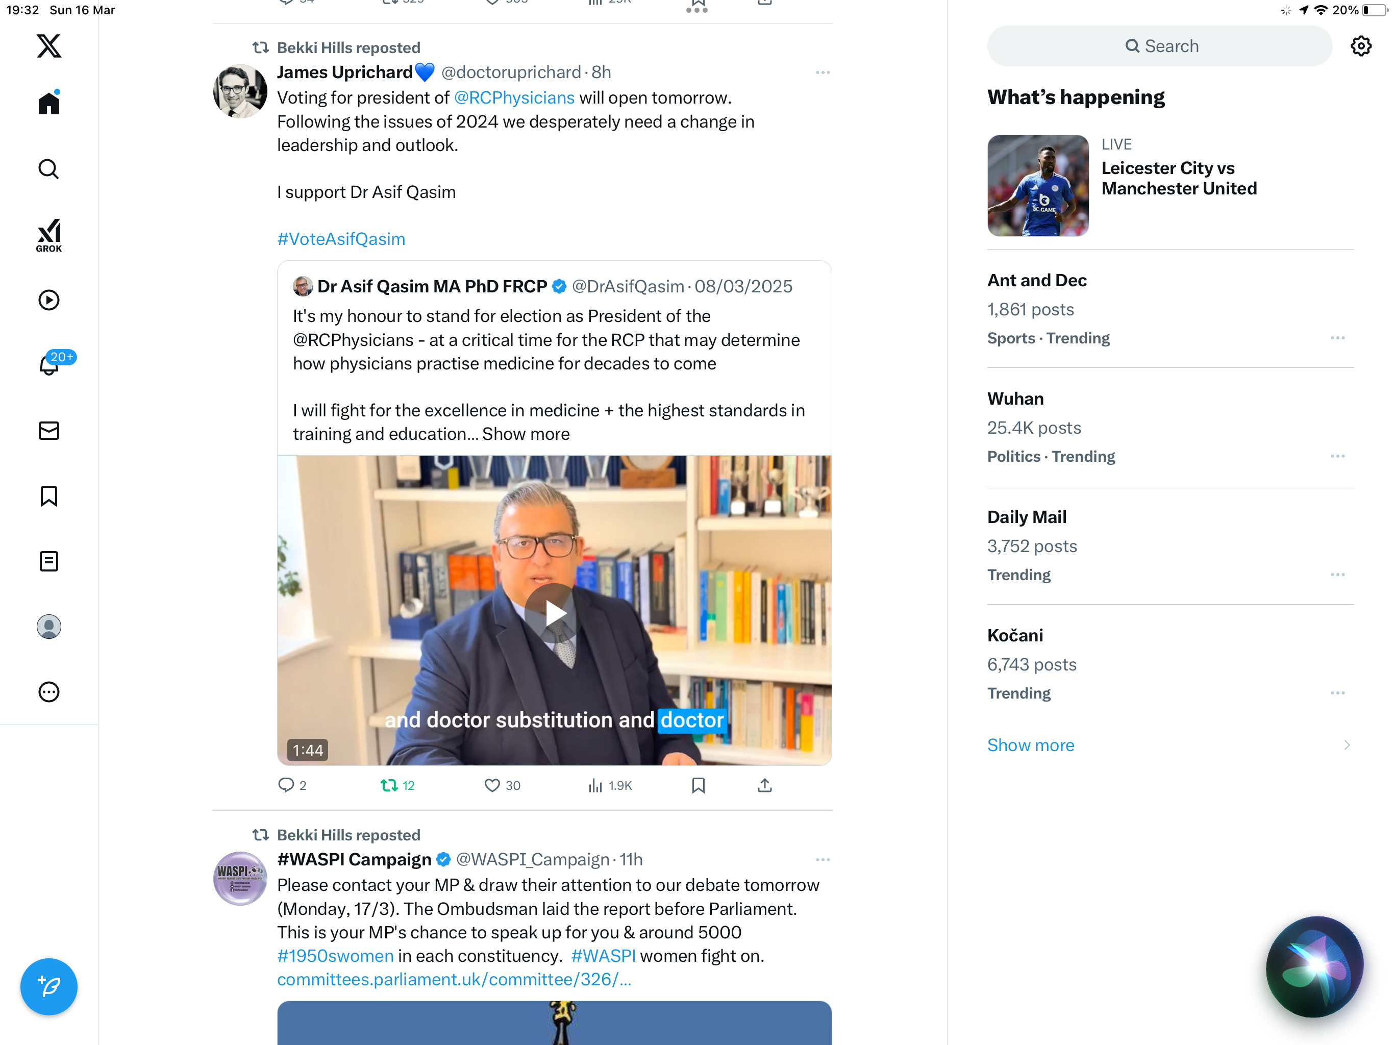The height and width of the screenshot is (1045, 1394).
Task: Compose a new post with floating button
Action: tap(48, 986)
